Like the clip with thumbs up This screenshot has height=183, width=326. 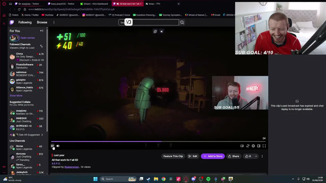pos(248,156)
